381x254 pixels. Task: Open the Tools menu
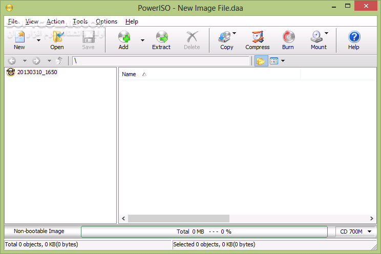click(80, 21)
